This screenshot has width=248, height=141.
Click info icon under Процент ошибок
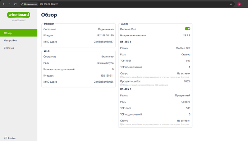click(121, 85)
